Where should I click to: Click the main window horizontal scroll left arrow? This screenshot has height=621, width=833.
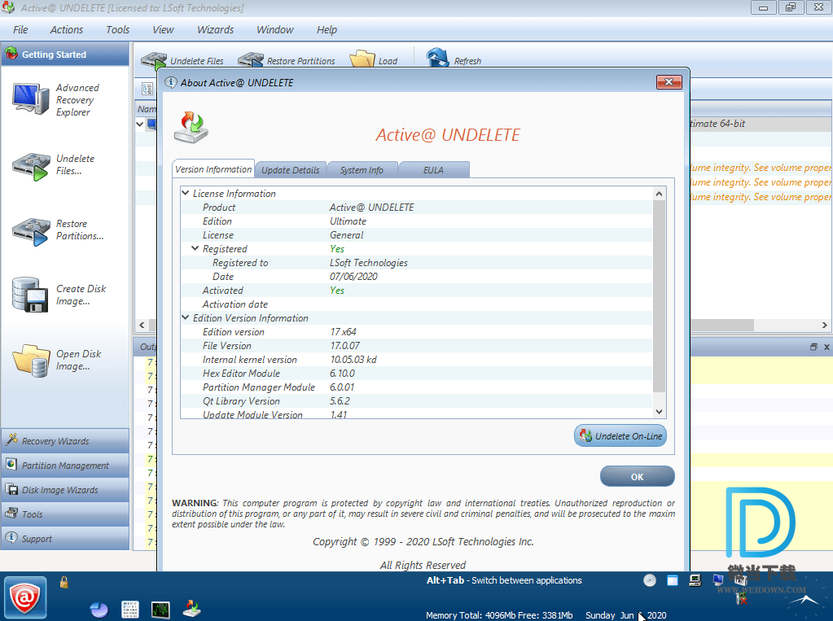tap(142, 325)
